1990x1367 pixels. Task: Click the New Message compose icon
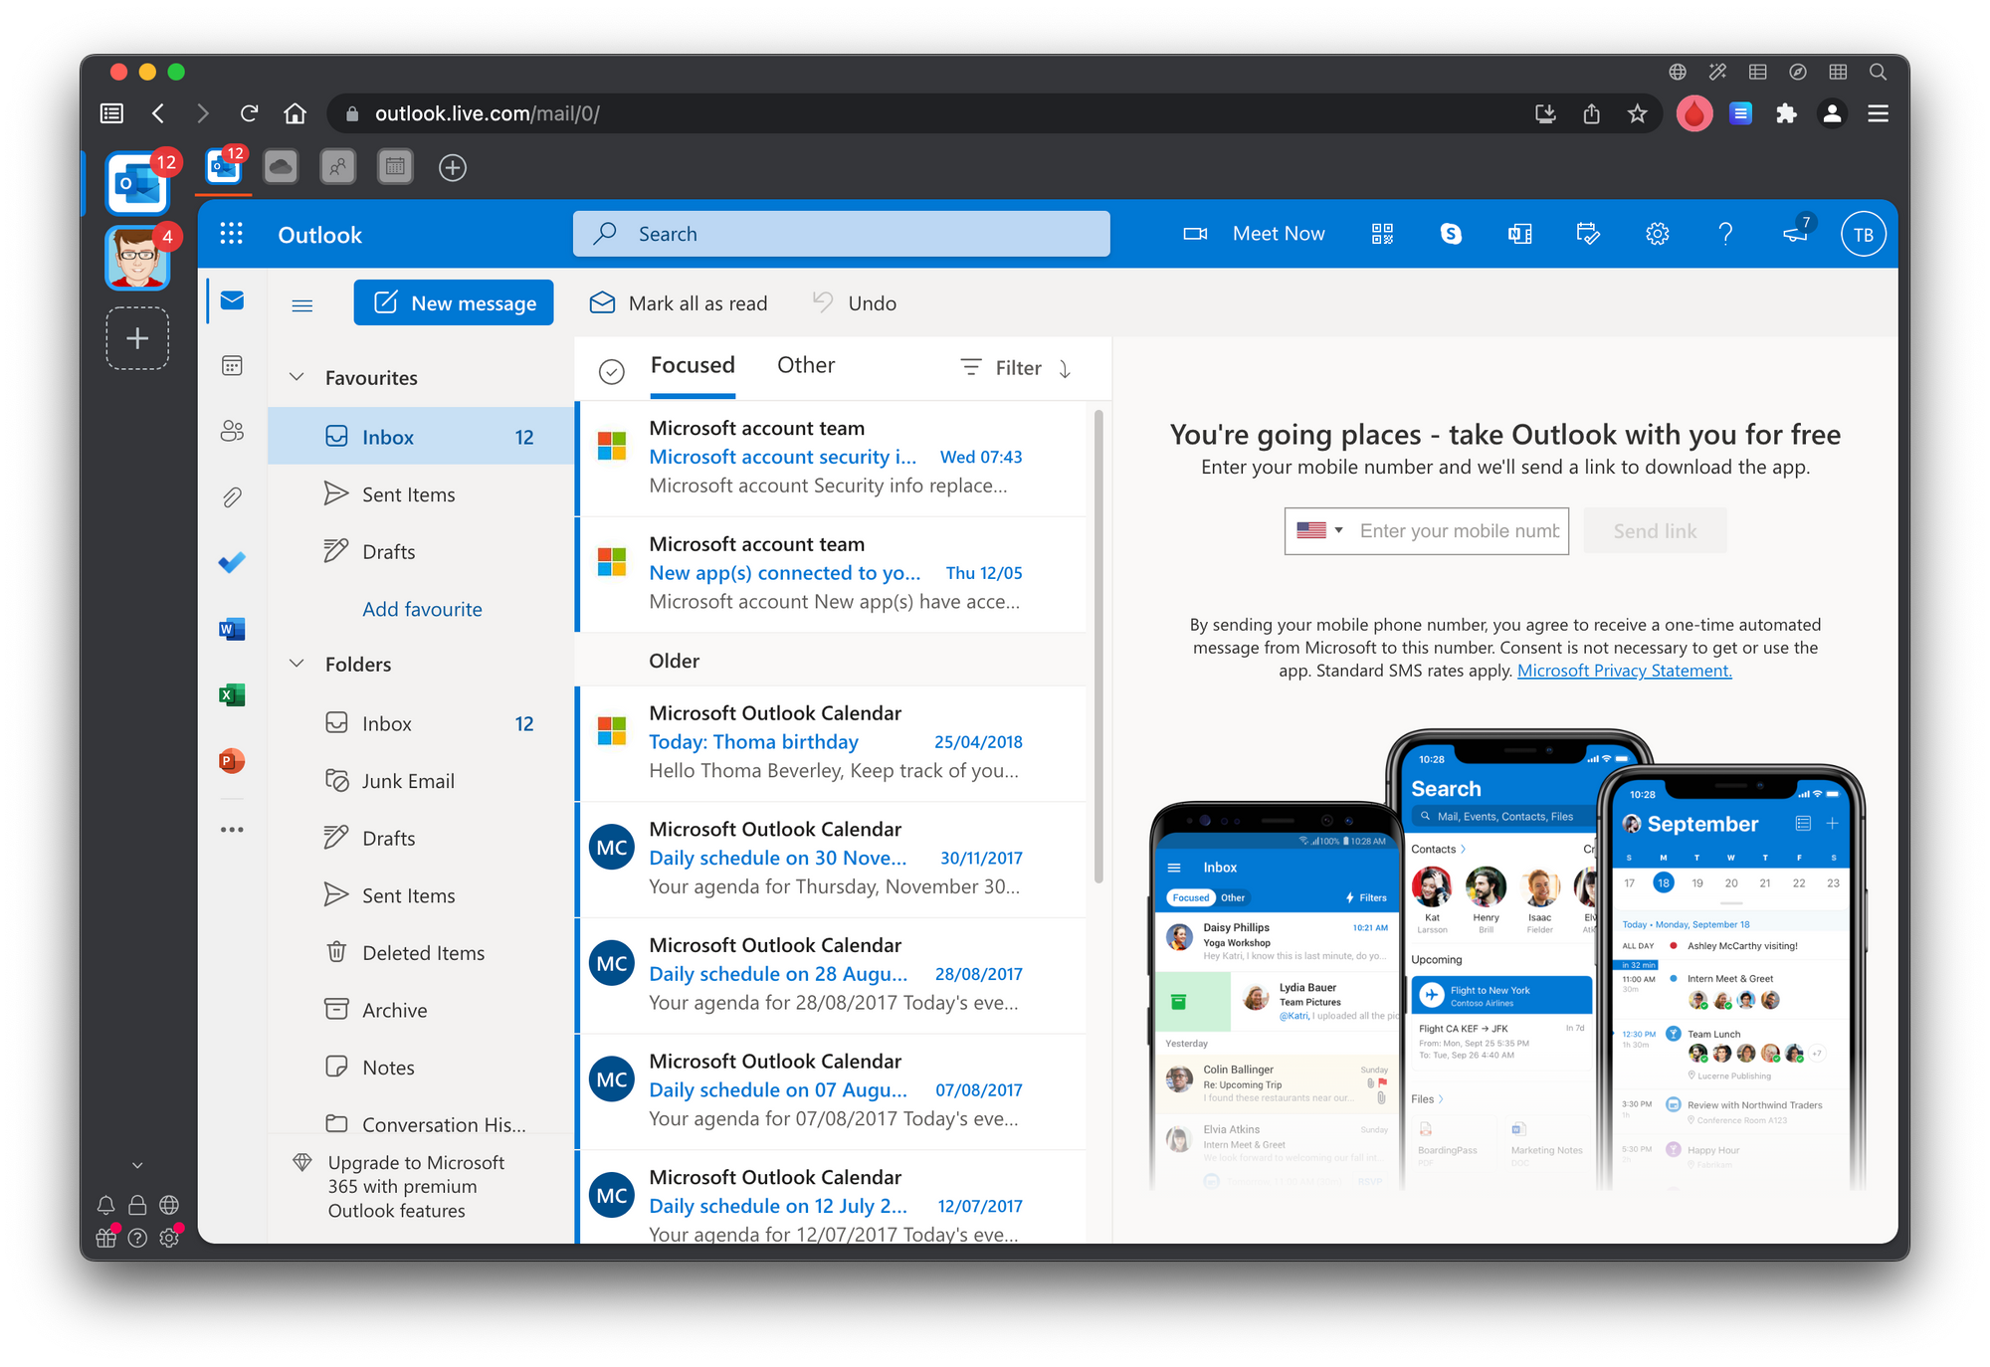(x=389, y=302)
